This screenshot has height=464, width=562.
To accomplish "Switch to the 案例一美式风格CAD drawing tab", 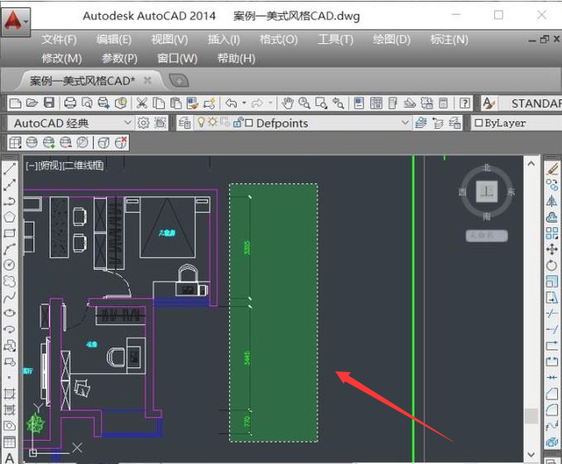I will [83, 81].
